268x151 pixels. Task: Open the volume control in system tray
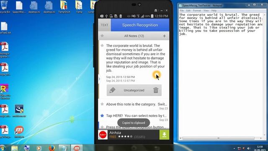point(249,148)
